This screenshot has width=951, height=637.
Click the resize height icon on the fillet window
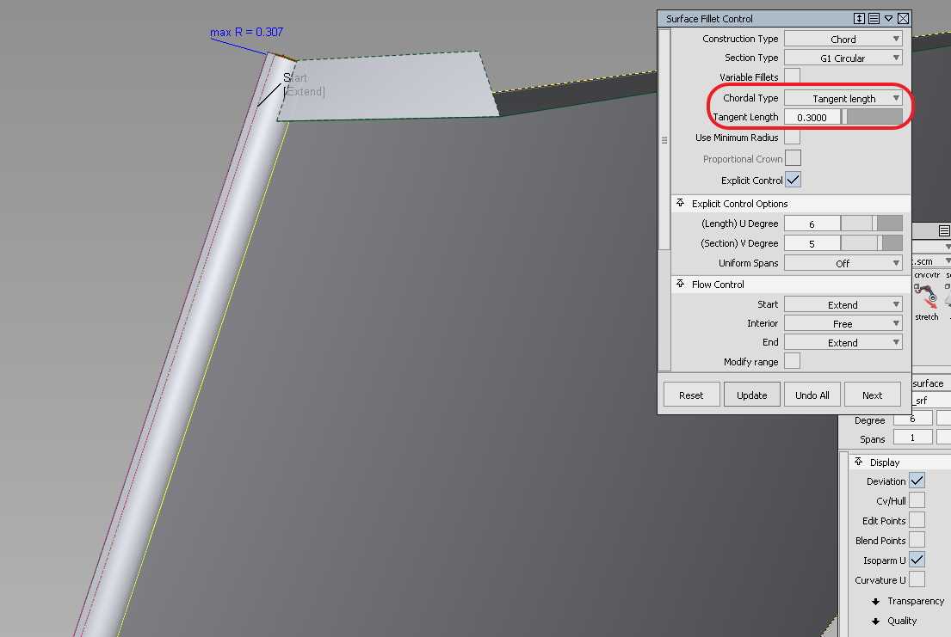[x=859, y=18]
